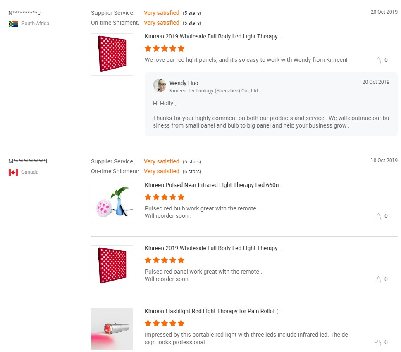401x352 pixels.
Task: Click the reviewer name M*************l
Action: coord(28,161)
